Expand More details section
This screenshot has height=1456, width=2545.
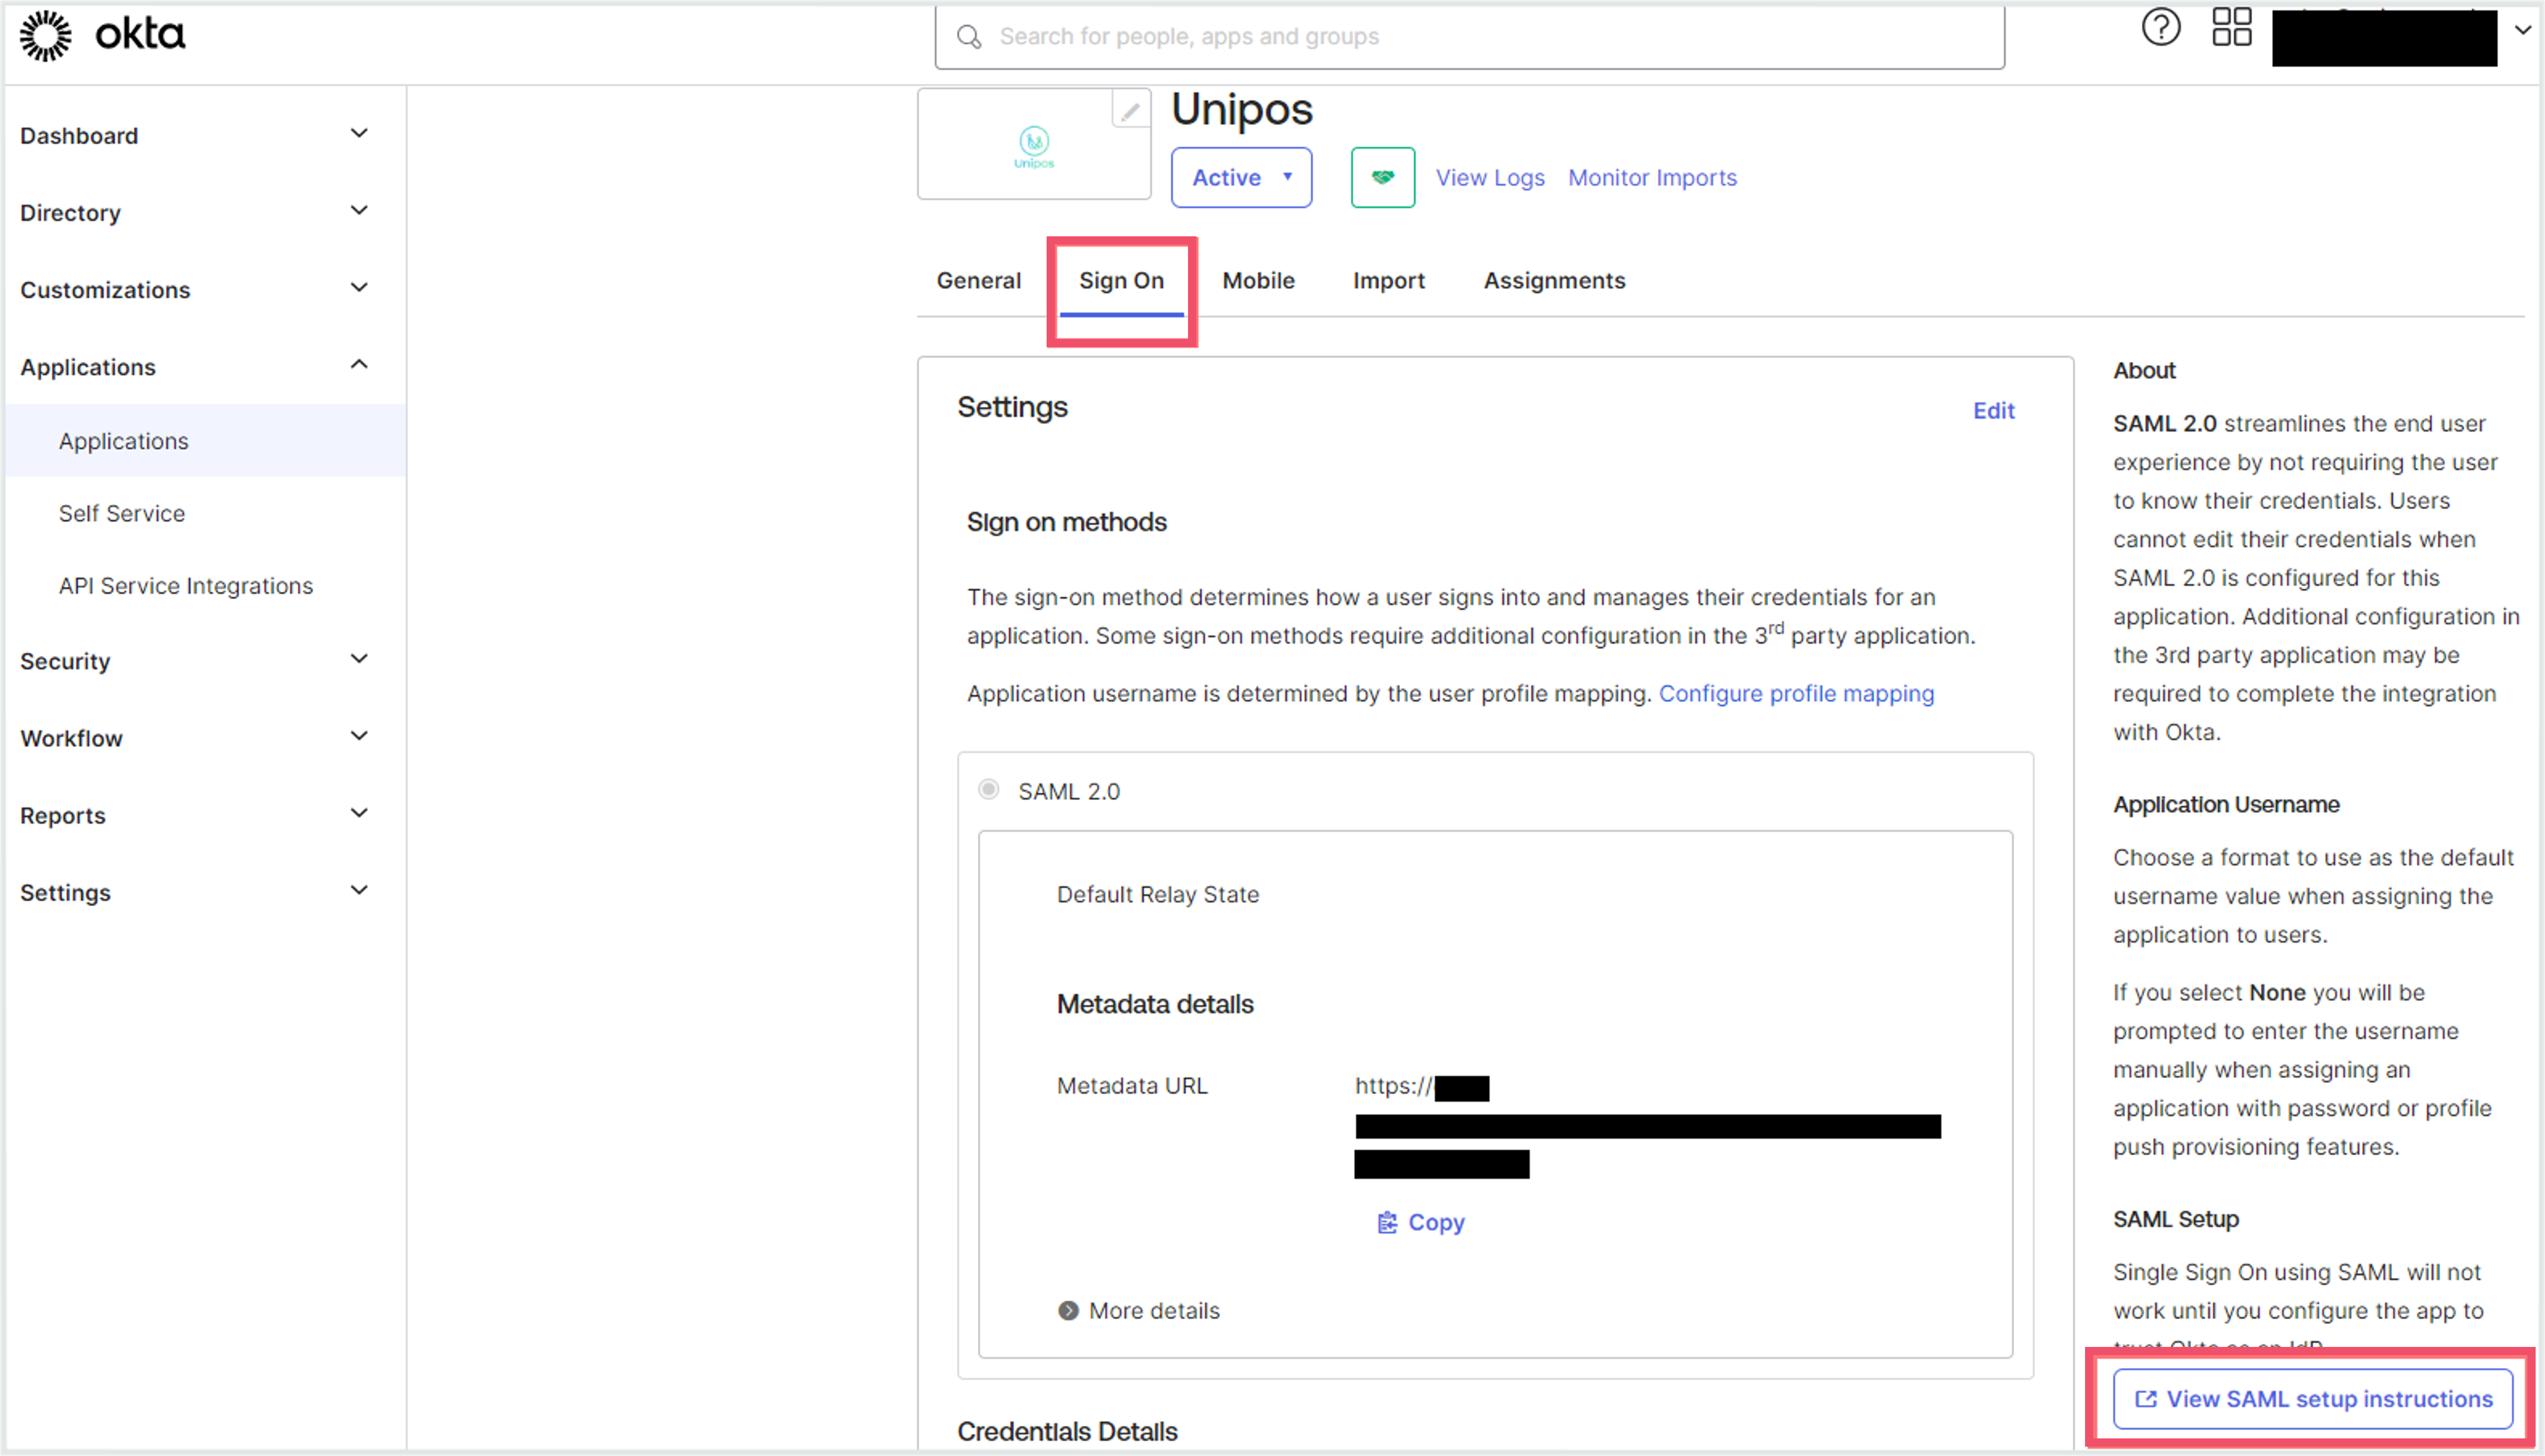coord(1139,1311)
